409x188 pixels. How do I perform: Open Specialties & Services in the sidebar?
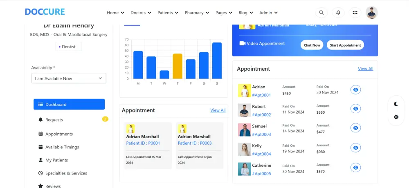coord(66,173)
